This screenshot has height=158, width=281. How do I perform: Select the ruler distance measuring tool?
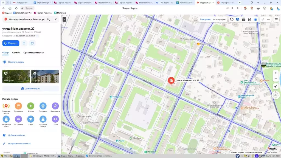pyautogui.click(x=263, y=19)
